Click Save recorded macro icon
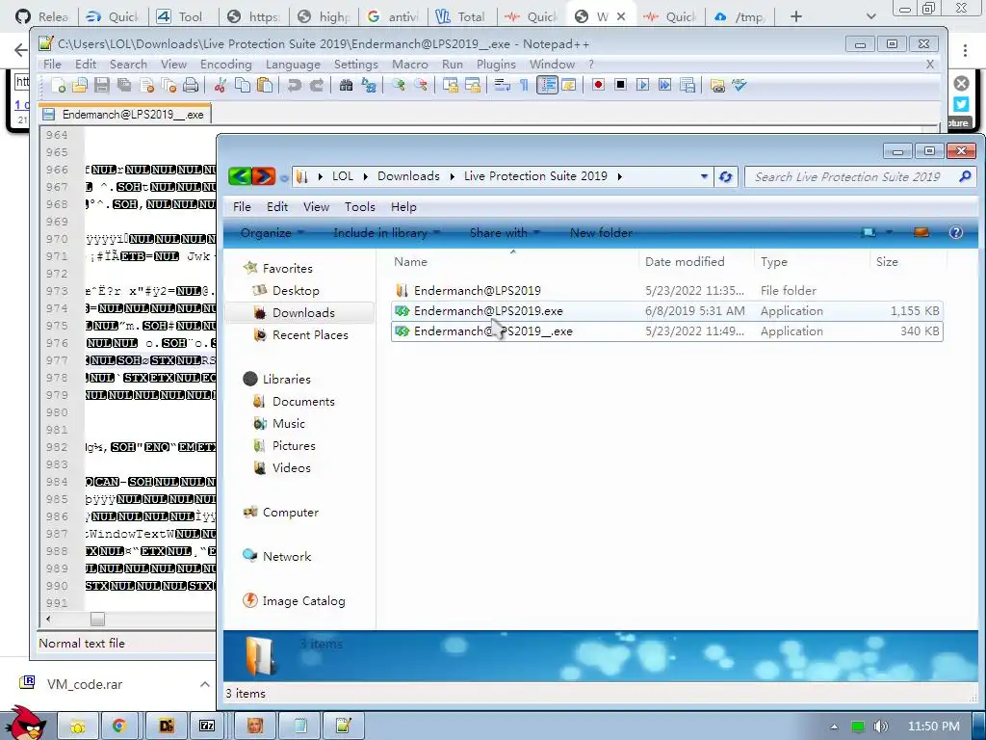This screenshot has height=740, width=986. point(688,85)
